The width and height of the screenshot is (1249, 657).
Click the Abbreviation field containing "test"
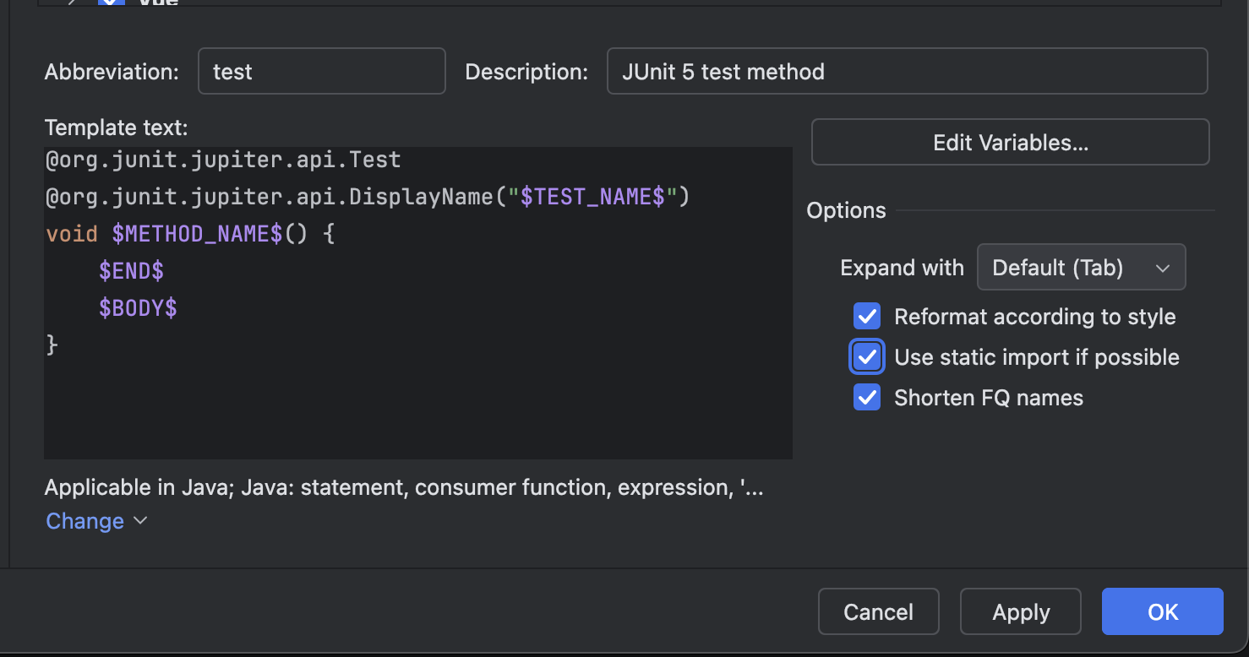pos(321,72)
